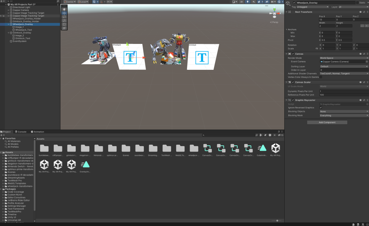Open the Render Mode dropdown
The image size is (369, 226).
point(344,58)
